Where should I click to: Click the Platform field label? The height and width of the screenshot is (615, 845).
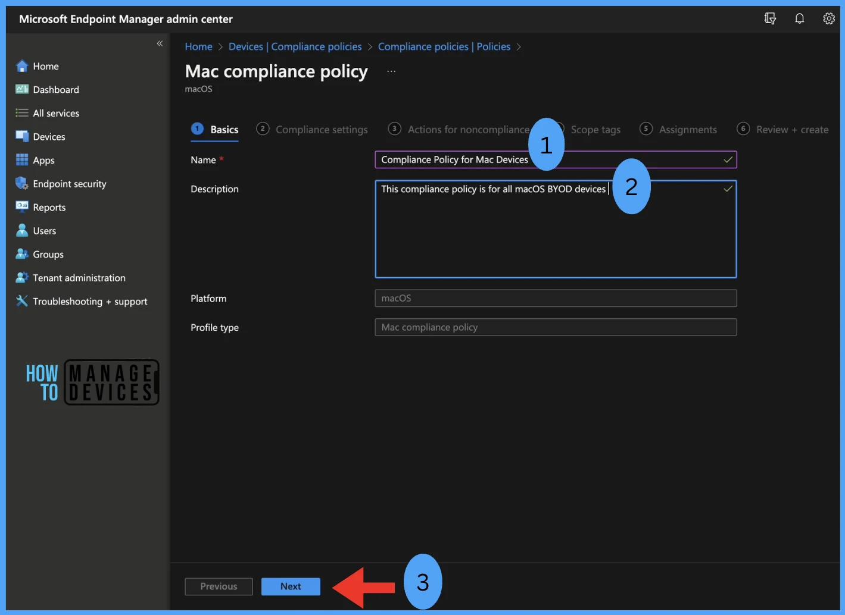click(208, 299)
